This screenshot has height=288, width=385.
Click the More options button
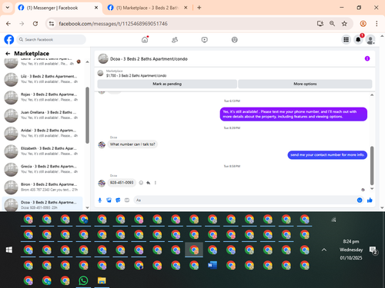pos(305,84)
